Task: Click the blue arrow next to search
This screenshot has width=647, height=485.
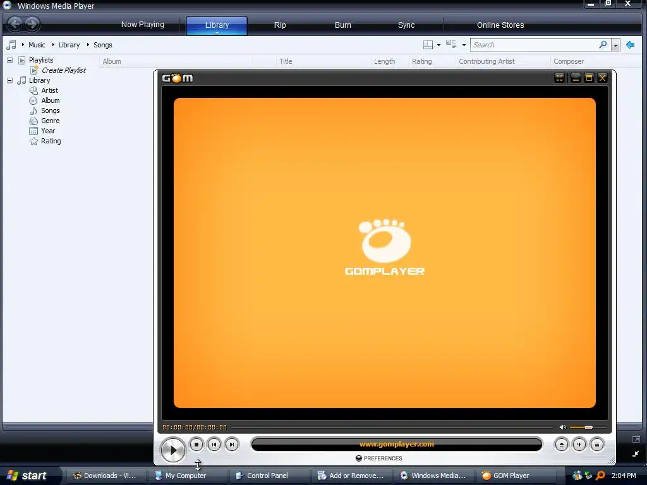Action: coord(630,45)
